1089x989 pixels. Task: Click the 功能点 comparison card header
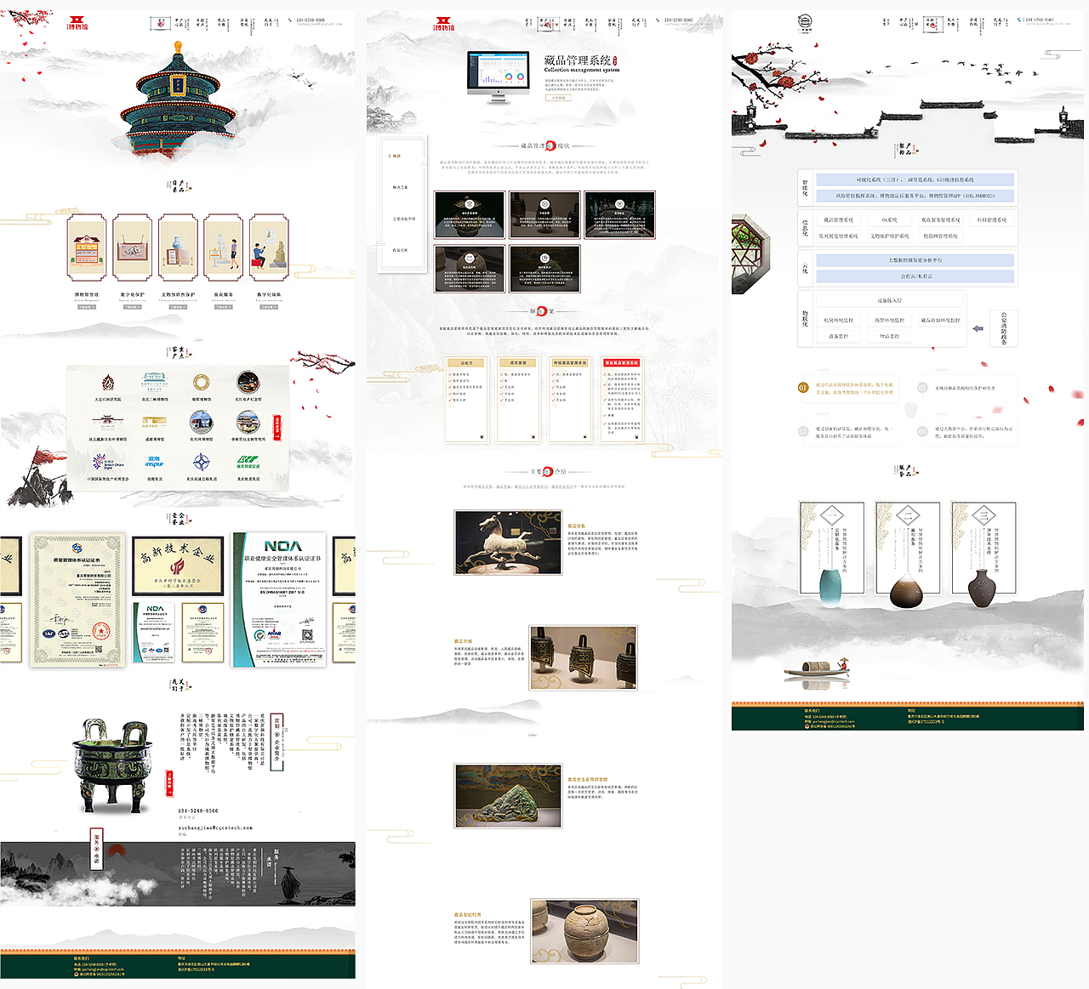(466, 363)
